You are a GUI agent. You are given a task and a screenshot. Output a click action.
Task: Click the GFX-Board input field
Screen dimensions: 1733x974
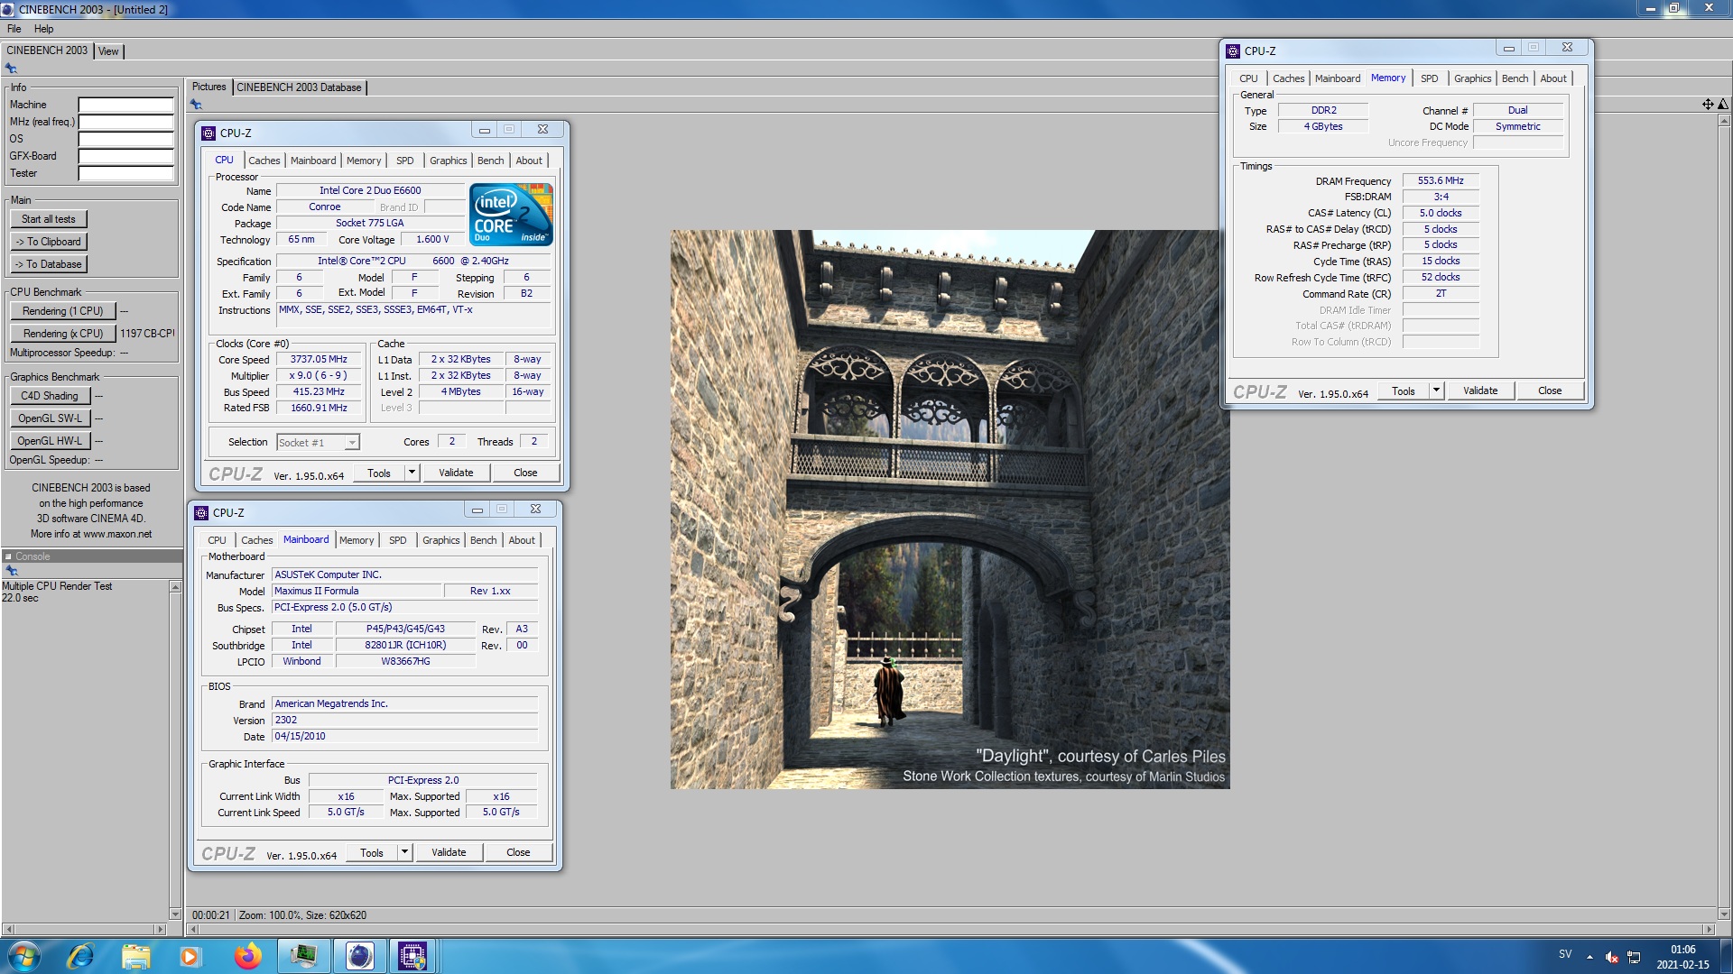[x=125, y=156]
